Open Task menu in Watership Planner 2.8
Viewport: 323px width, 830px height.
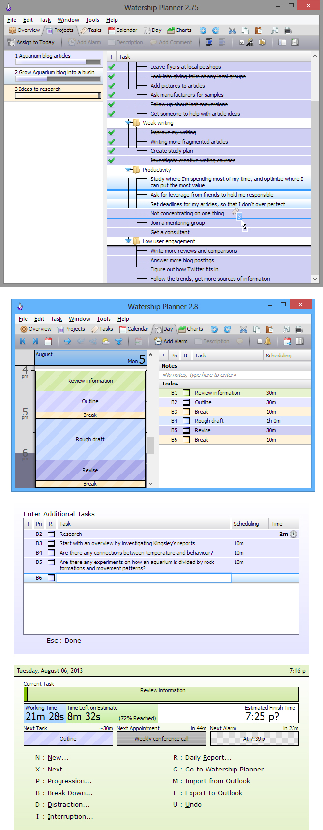tap(57, 319)
